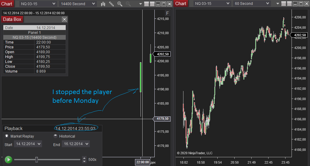Click the playback speed slider handle

pos(37,159)
